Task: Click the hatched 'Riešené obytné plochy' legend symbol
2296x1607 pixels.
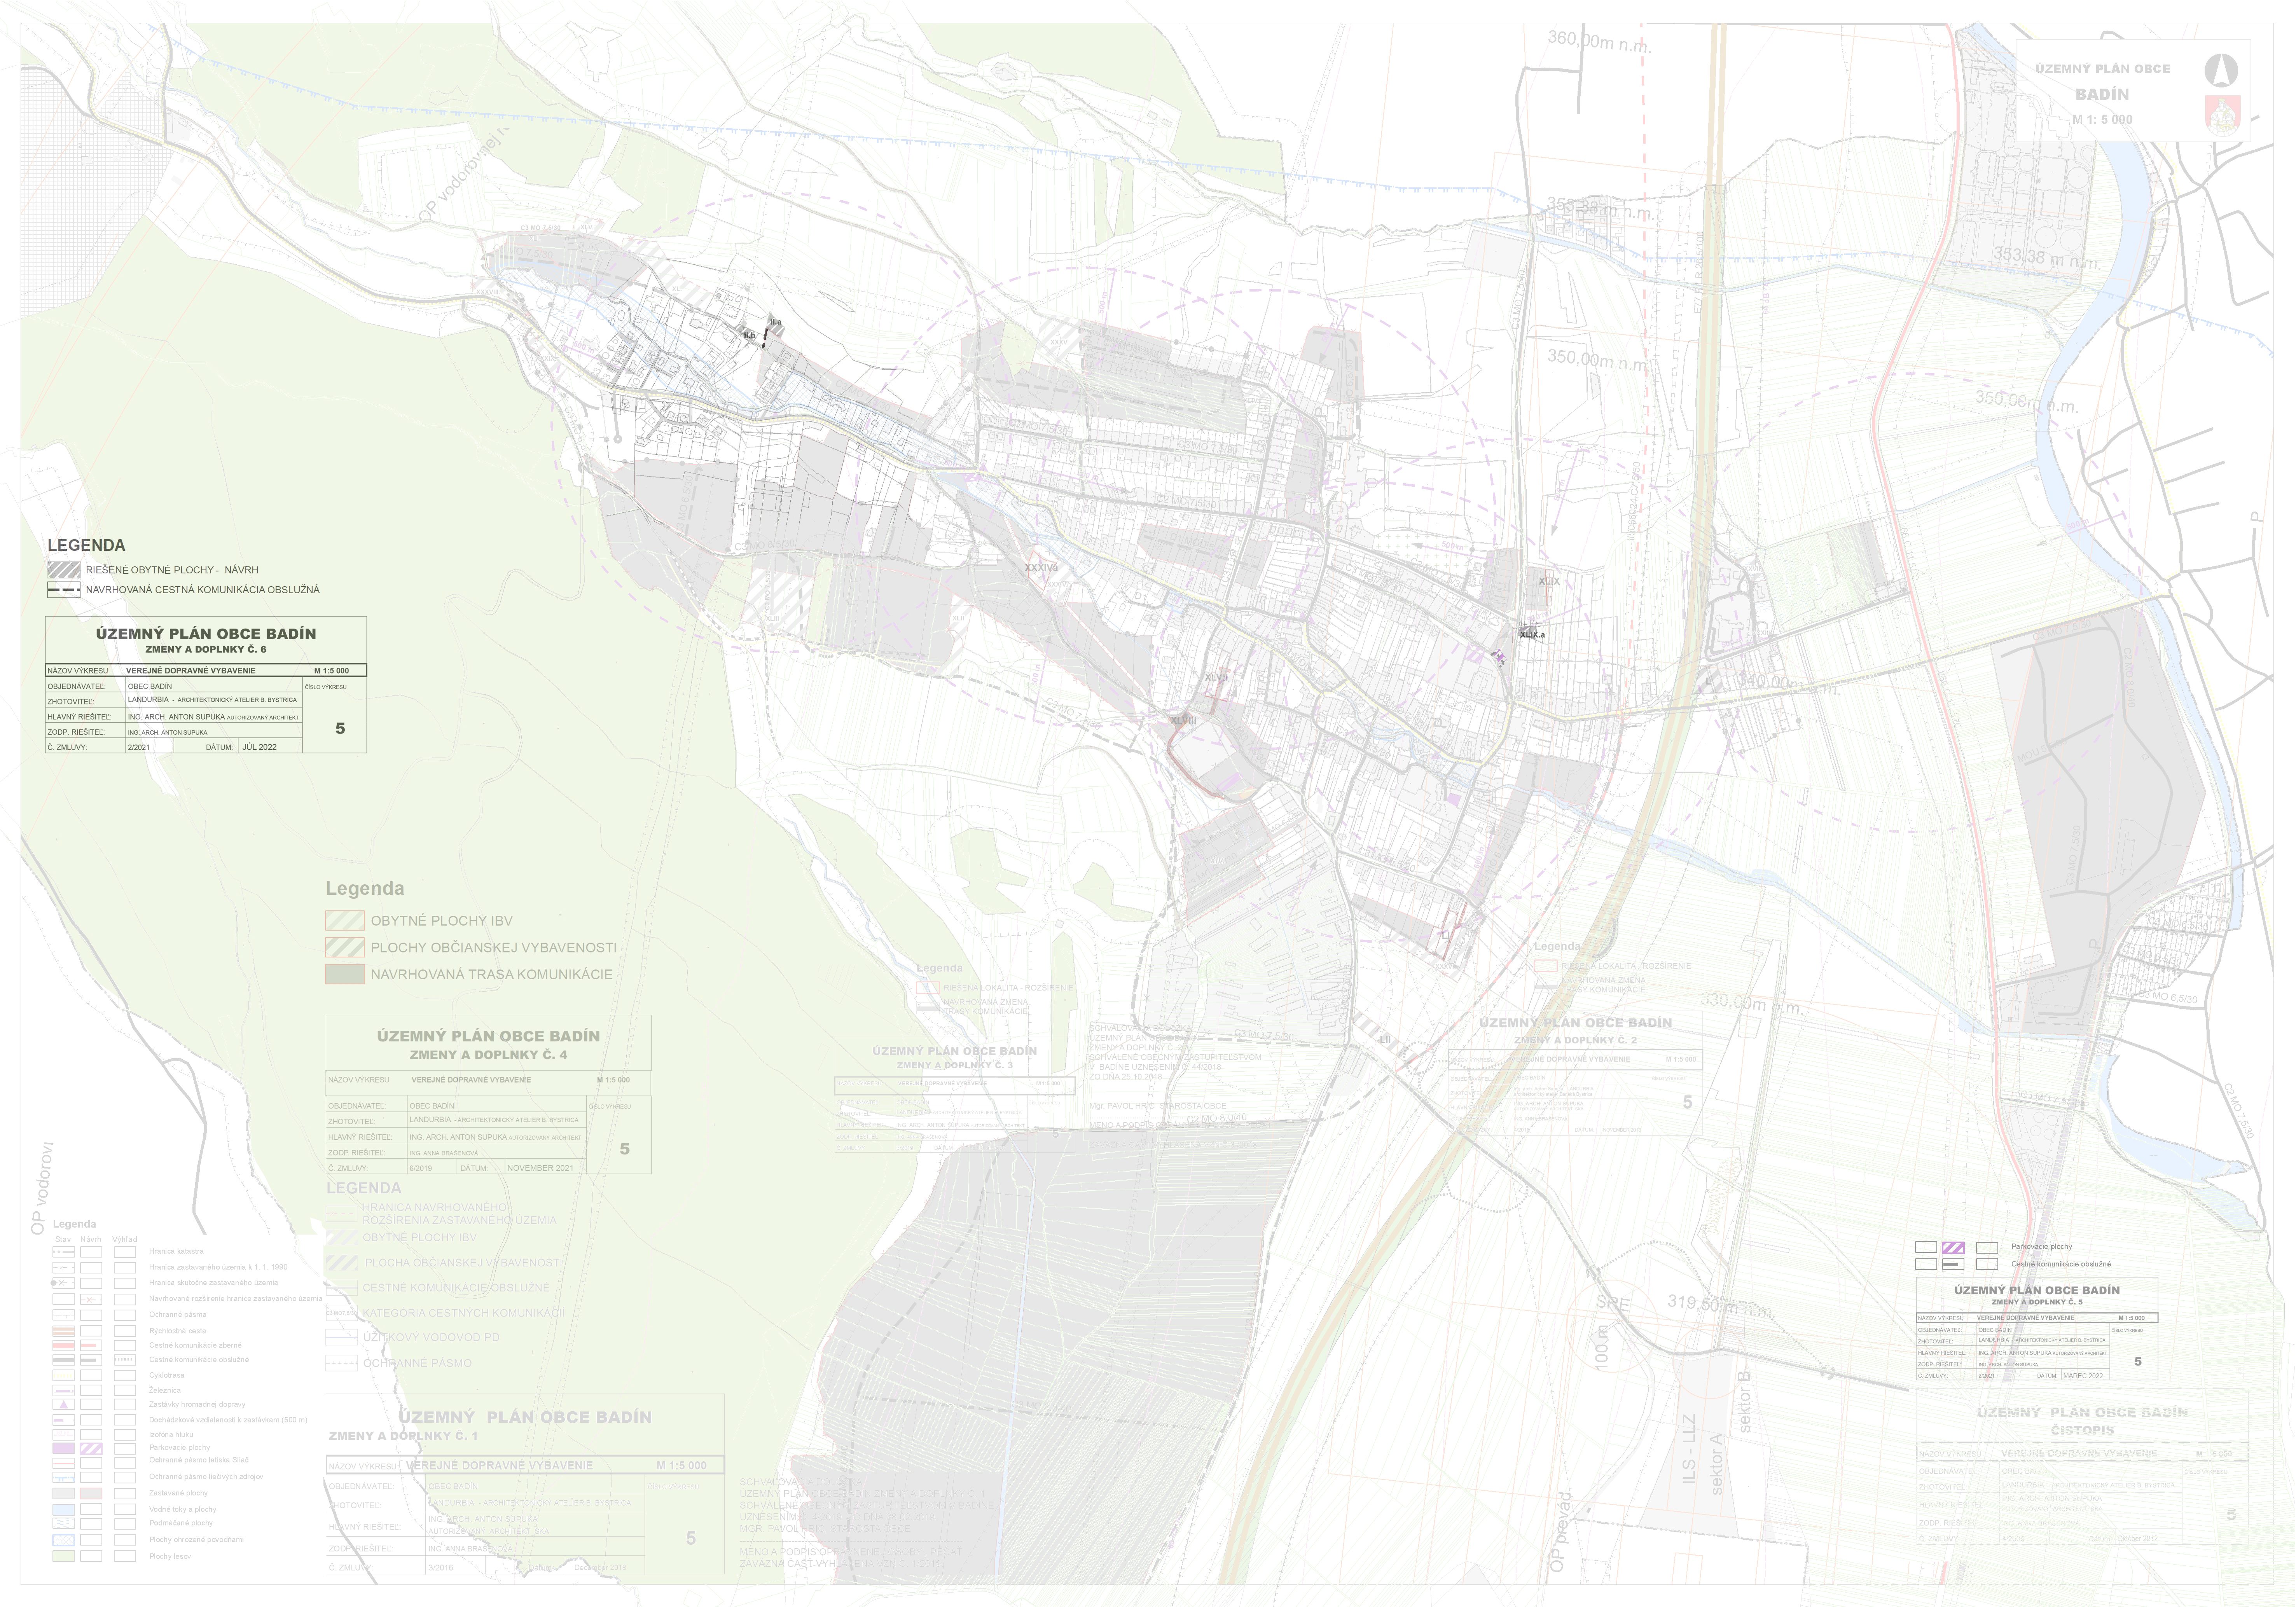Action: (64, 569)
